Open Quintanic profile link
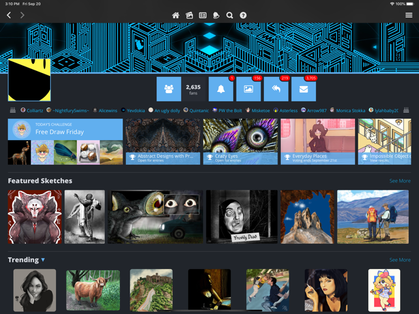This screenshot has width=419, height=314. 196,110
